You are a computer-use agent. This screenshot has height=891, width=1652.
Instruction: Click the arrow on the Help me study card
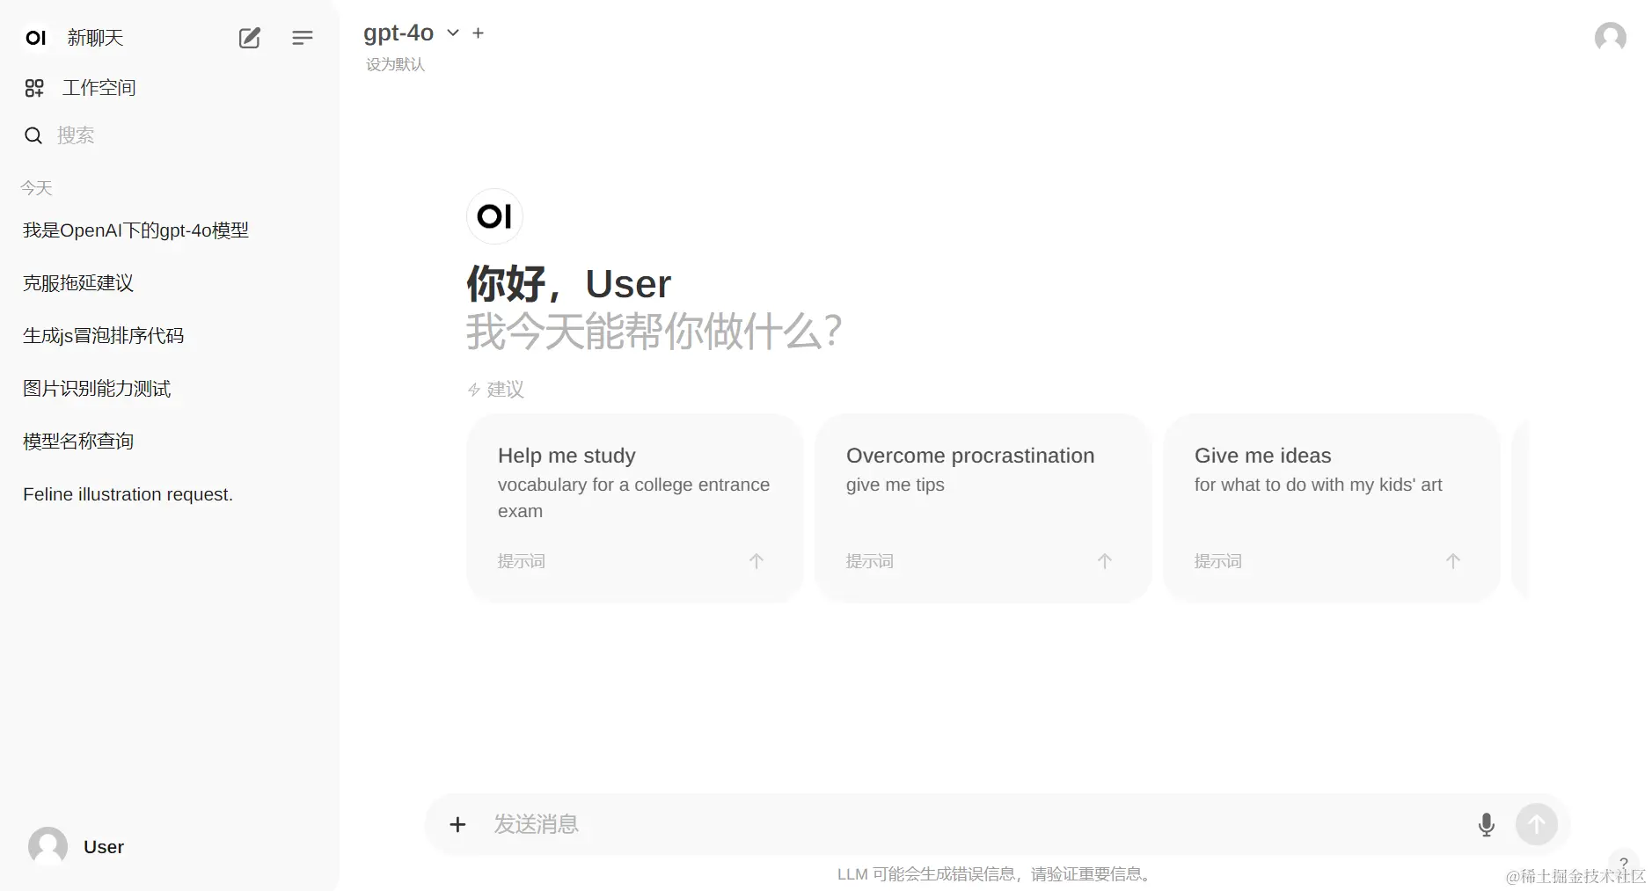coord(756,560)
